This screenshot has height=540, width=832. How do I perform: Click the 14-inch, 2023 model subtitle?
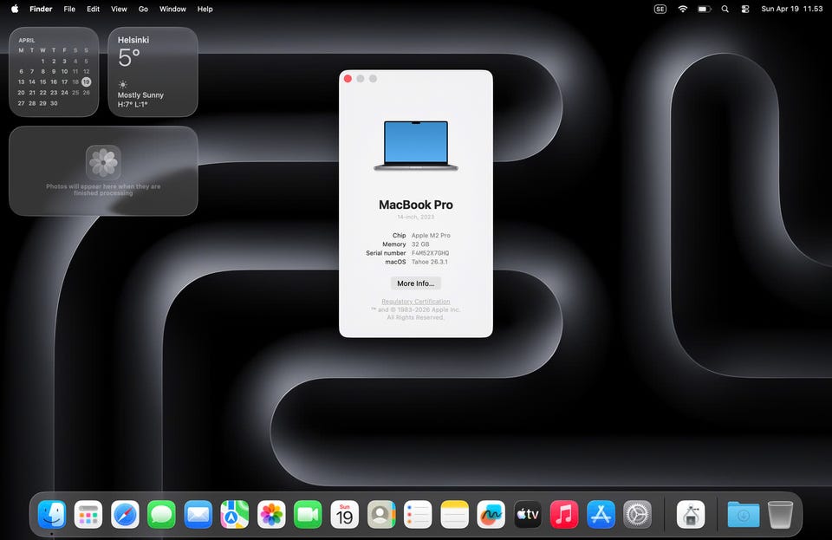coord(415,217)
